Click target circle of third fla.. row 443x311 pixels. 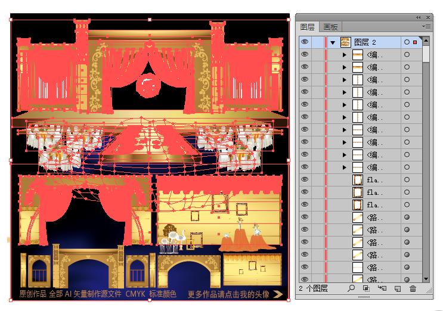407,204
